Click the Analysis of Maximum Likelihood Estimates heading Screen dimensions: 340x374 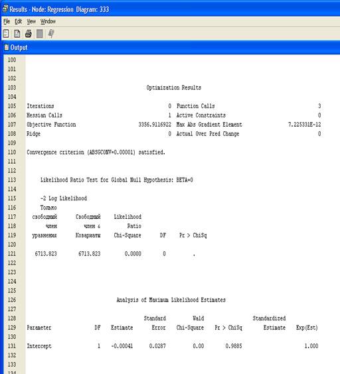(171, 300)
